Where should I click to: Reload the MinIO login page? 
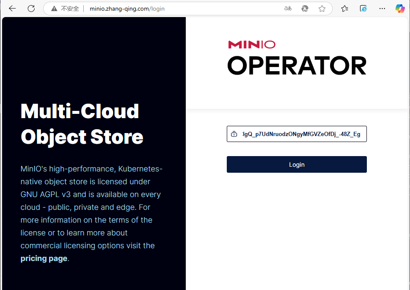coord(31,9)
